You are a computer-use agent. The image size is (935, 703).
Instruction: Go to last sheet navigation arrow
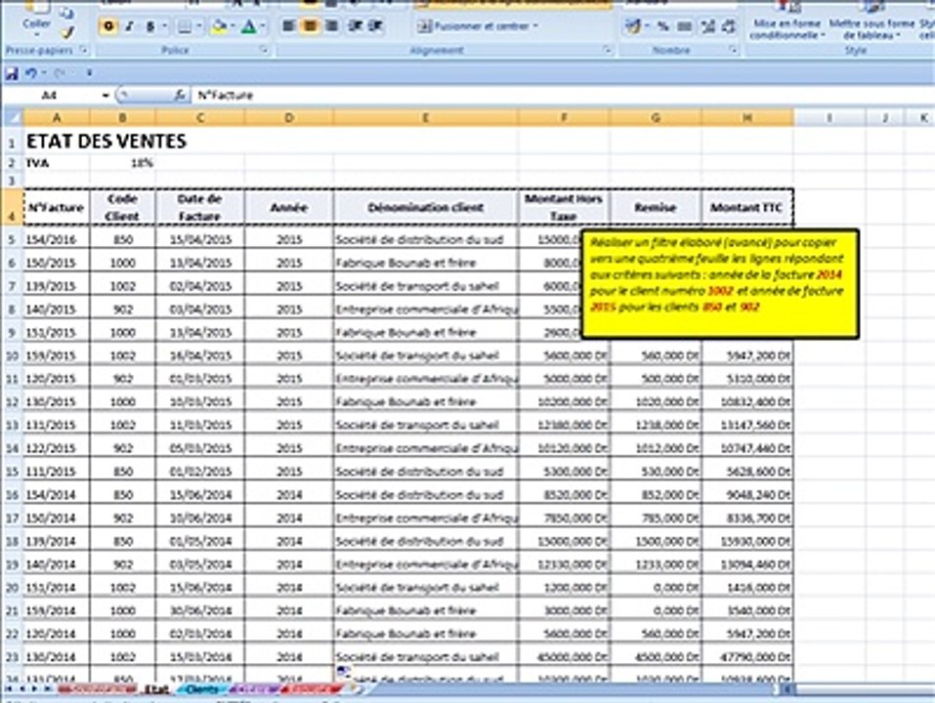pos(47,689)
